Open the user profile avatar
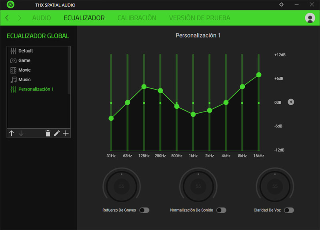Screen dimensions: 320x230 [x=310, y=18]
